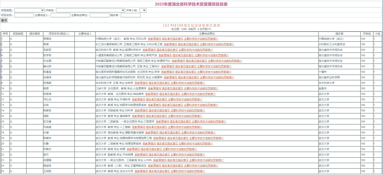
Task: Go to results page 12
Action: click(192, 25)
